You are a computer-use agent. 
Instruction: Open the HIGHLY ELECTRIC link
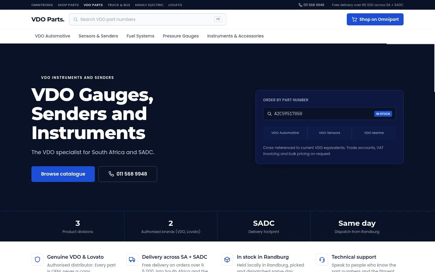click(x=149, y=5)
